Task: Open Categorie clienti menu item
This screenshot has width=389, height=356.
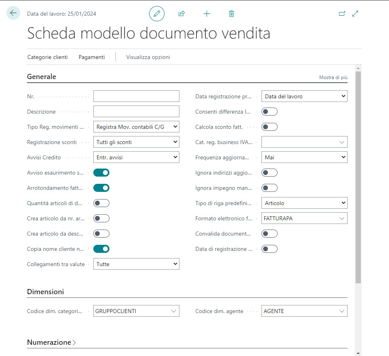Action: coord(47,57)
